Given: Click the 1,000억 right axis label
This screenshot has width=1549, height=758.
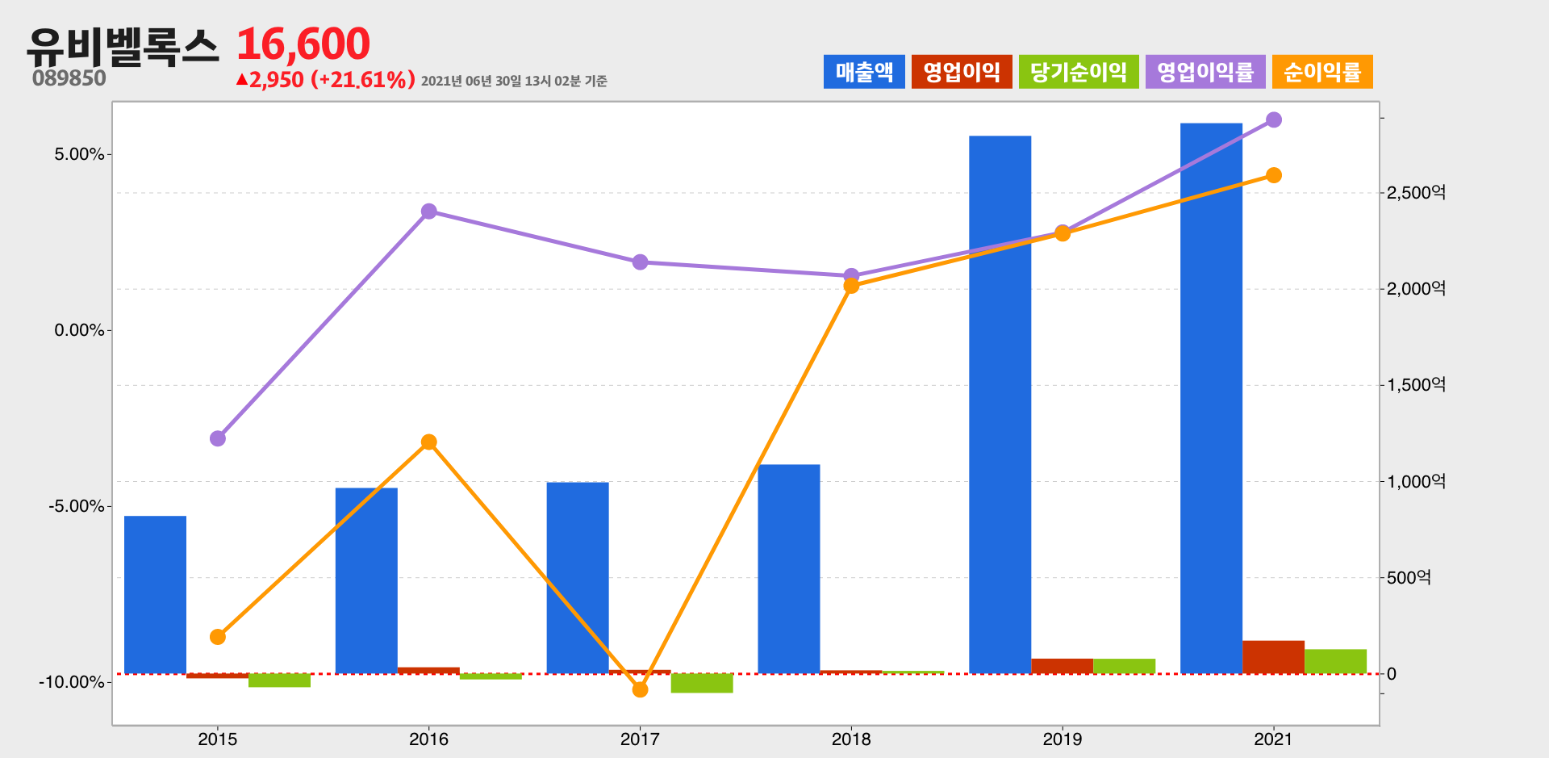Looking at the screenshot, I should pyautogui.click(x=1416, y=481).
